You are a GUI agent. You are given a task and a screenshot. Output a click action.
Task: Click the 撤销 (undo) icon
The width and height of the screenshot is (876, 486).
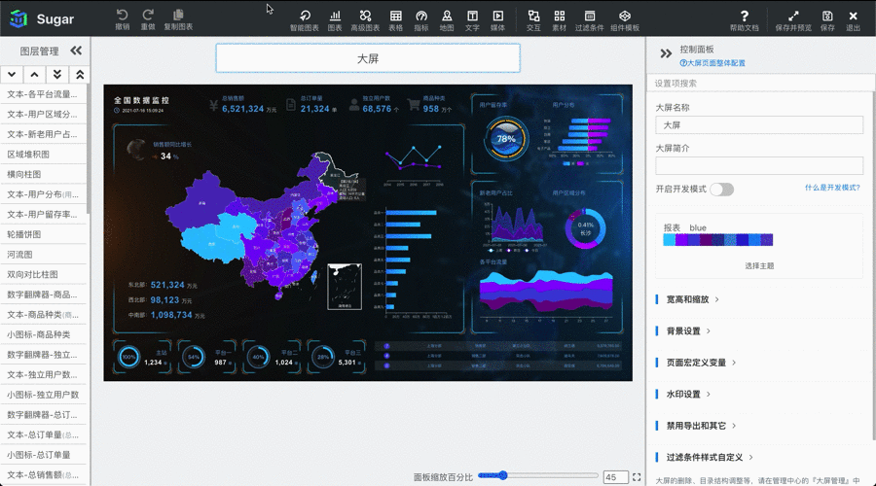click(x=122, y=16)
